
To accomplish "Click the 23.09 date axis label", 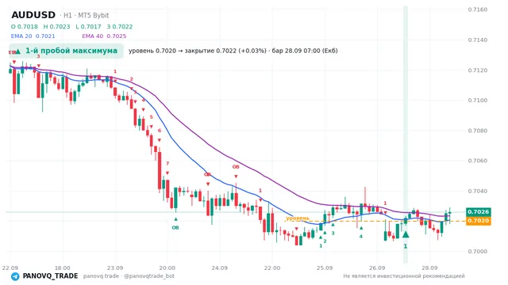I will [x=115, y=268].
